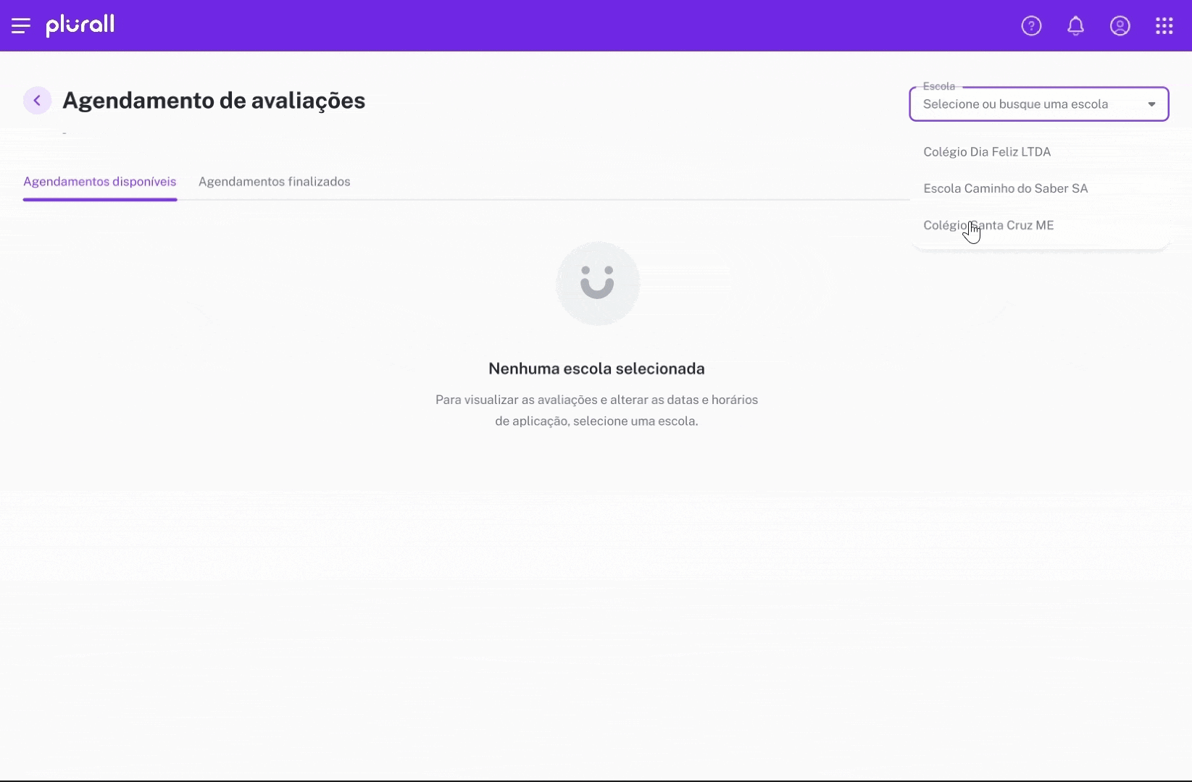Choose Escola Caminho do Saber SA
Viewport: 1192px width, 782px height.
point(1005,188)
